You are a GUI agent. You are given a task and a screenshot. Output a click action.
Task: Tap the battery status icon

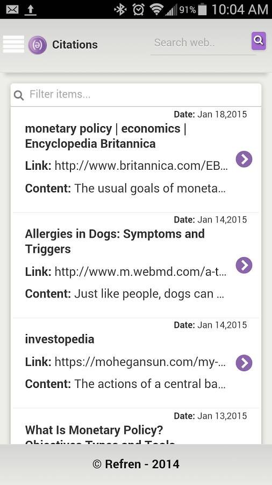click(x=202, y=10)
